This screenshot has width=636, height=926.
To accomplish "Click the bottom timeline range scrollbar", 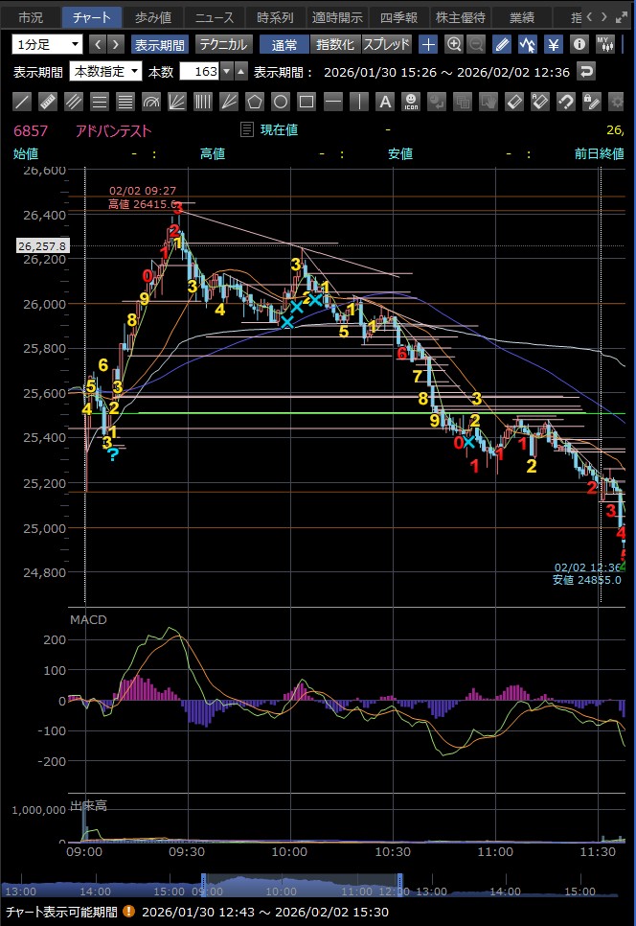I will (301, 888).
